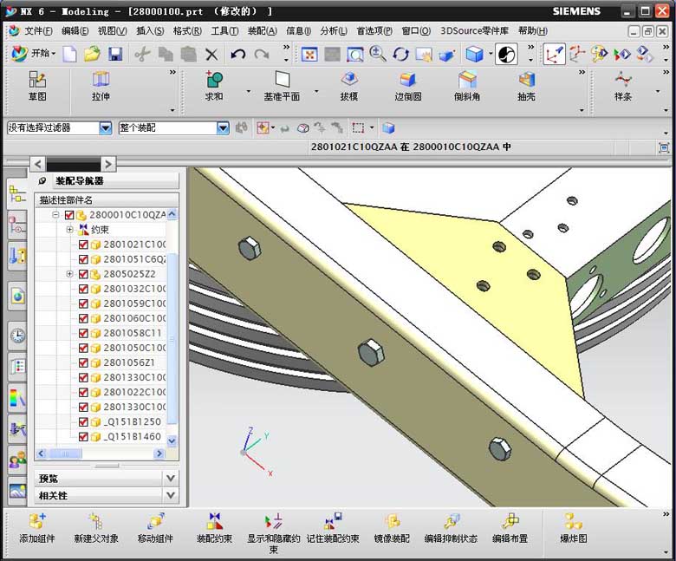Open a file with the folder icon

point(92,55)
